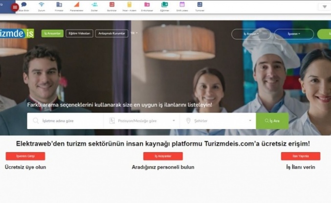Select the green İş Arayanlar nav tab

pos(52,33)
